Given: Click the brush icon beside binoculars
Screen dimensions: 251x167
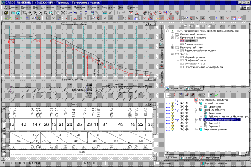Looking at the screenshot, I should (x=110, y=13).
